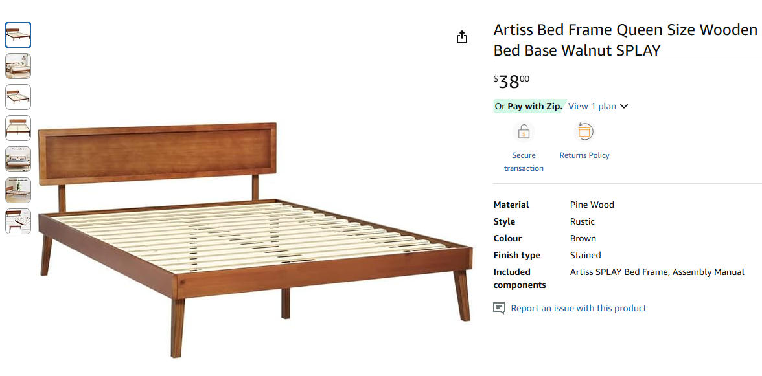Select the highlighted first bed thumbnail

pyautogui.click(x=17, y=34)
